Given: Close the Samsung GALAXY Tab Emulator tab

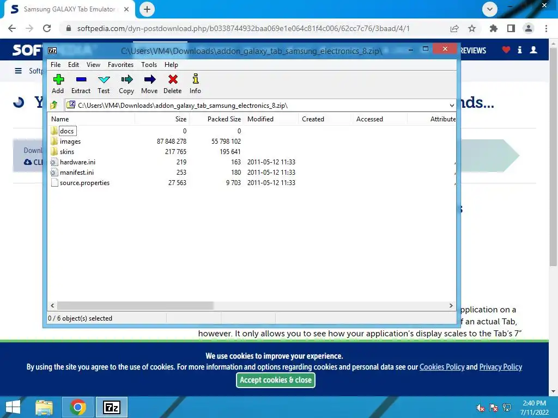Looking at the screenshot, I should [126, 9].
